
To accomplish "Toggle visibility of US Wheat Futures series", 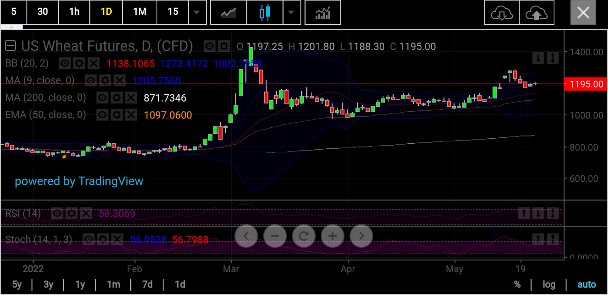I will (x=209, y=46).
